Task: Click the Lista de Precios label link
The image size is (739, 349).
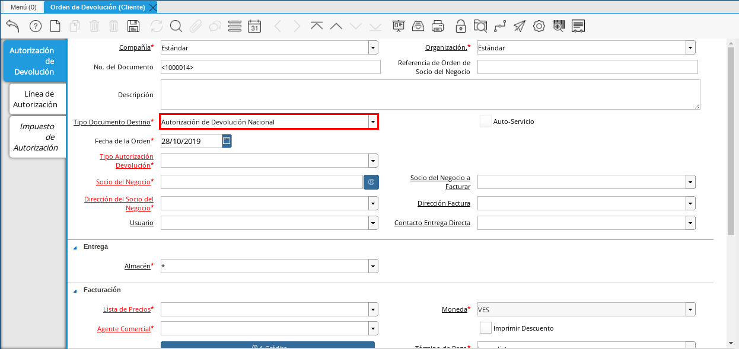Action: (126, 309)
